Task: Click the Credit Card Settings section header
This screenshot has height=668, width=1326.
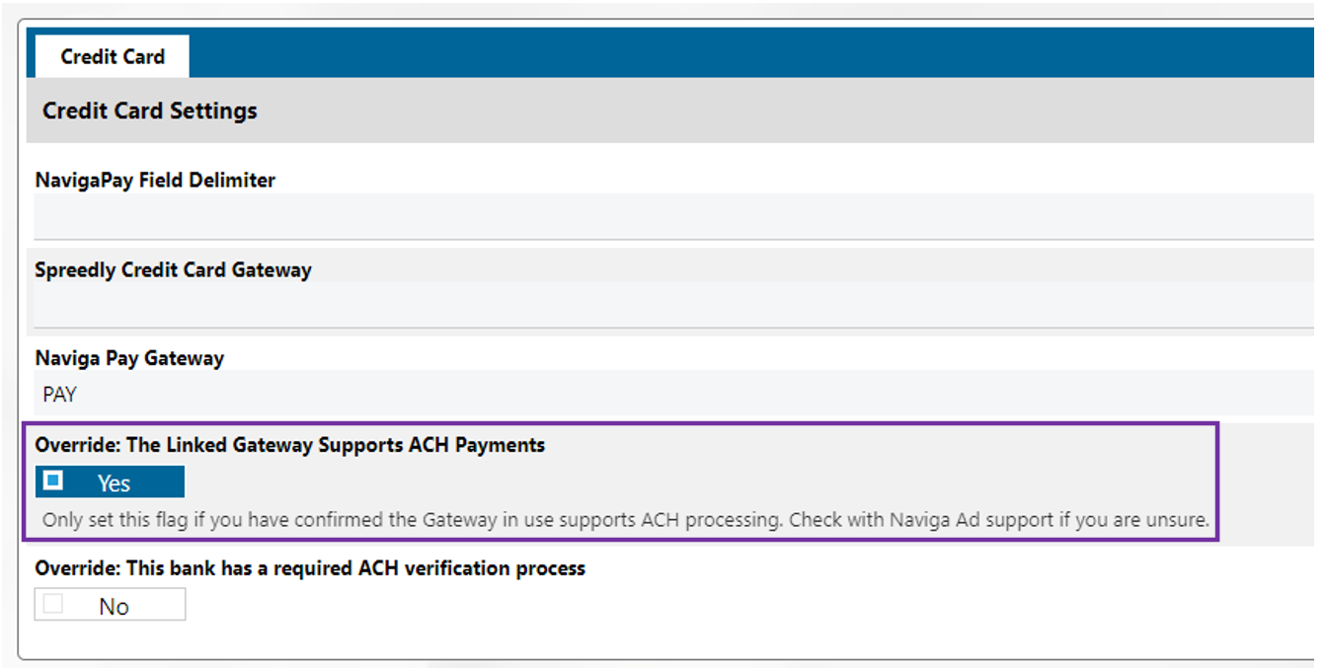Action: pyautogui.click(x=150, y=111)
